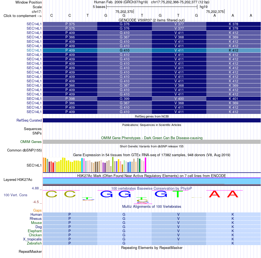Click the 75,202,375 position marker

pyautogui.click(x=215, y=12)
